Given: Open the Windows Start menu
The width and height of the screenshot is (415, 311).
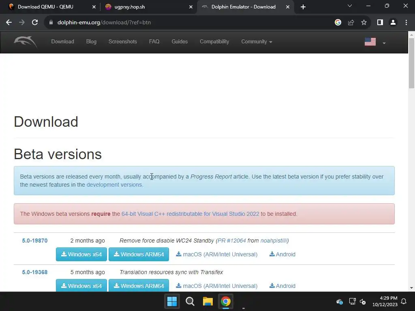Looking at the screenshot, I should coord(172,301).
